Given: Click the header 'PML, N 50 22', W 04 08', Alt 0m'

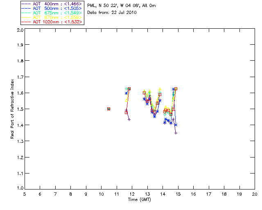Looking at the screenshot, I should pyautogui.click(x=122, y=6).
